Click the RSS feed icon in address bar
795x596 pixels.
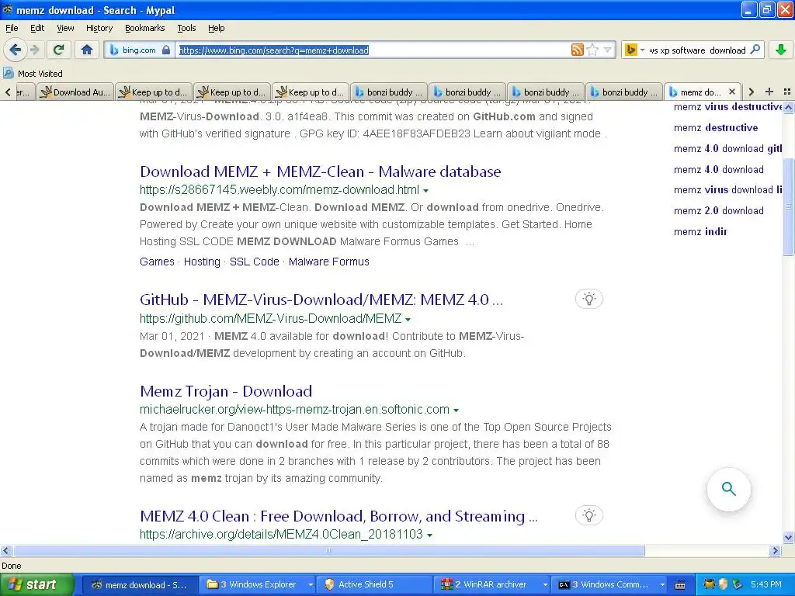577,50
